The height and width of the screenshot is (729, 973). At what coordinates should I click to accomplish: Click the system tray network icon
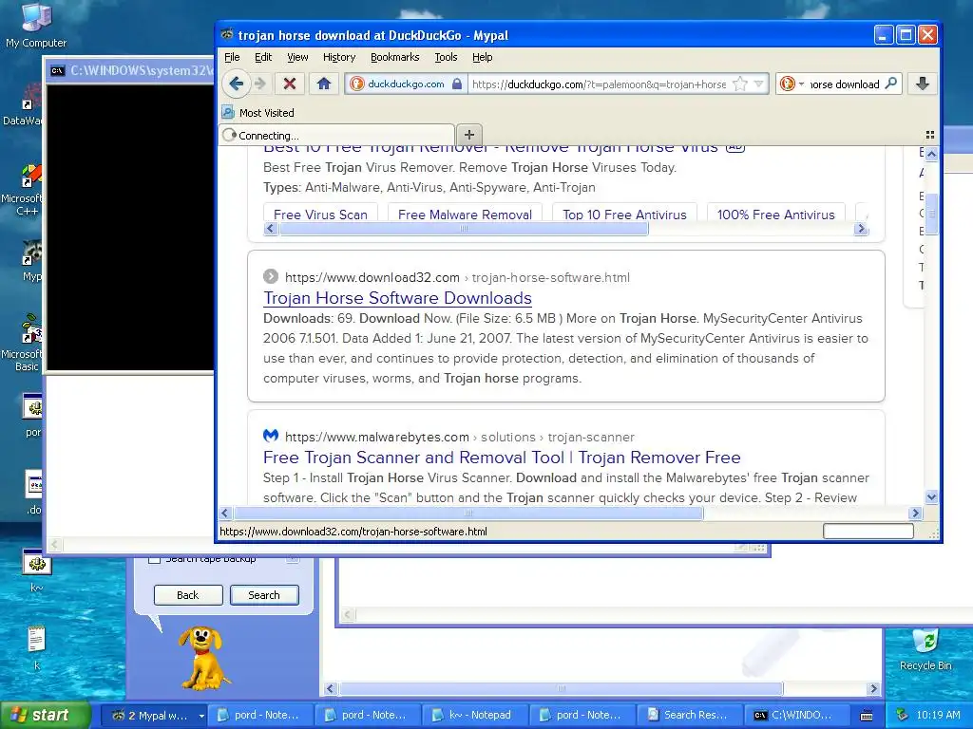coord(903,715)
